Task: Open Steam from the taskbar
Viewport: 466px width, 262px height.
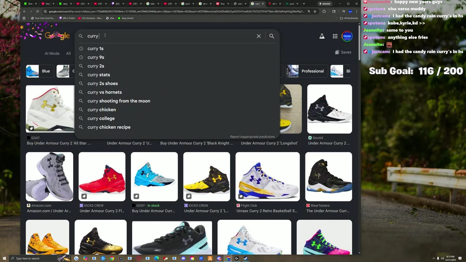Action: tap(245, 258)
